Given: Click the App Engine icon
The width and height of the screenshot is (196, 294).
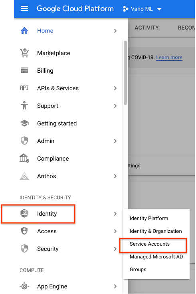Looking at the screenshot, I should tap(24, 286).
